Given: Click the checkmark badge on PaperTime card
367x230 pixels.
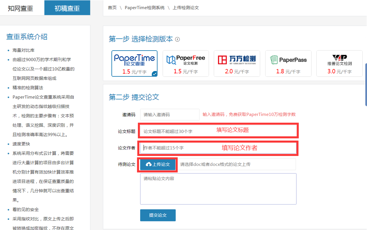Looking at the screenshot, I should pos(154,74).
